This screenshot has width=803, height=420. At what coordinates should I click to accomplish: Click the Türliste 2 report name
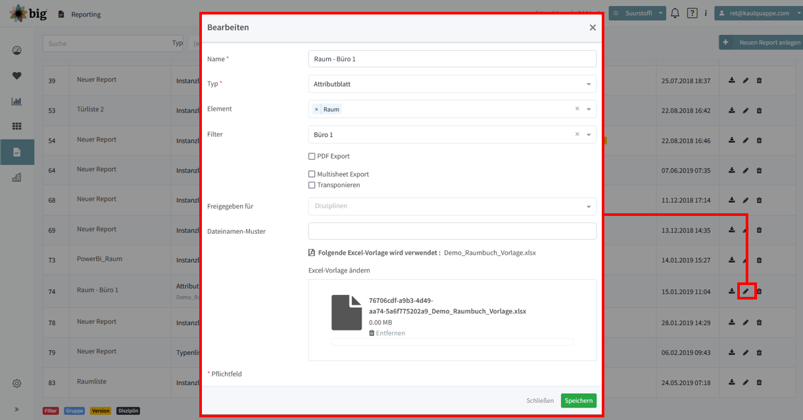[x=90, y=109]
